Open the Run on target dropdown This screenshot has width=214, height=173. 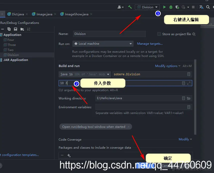tap(103, 43)
